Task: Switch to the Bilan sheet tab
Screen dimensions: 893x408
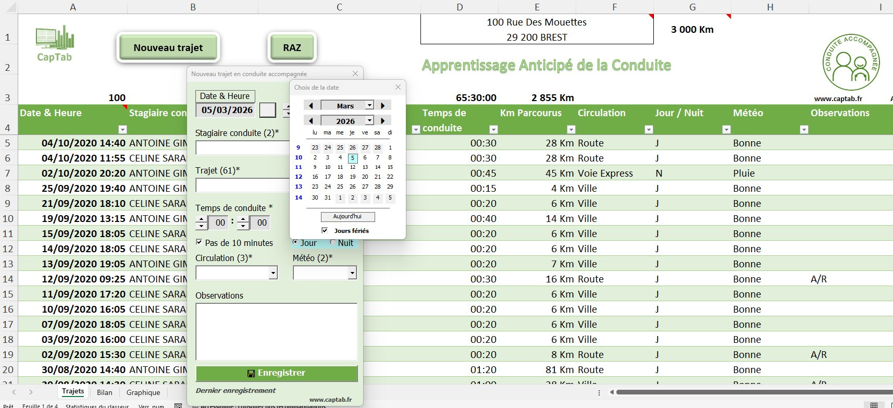Action: point(104,392)
